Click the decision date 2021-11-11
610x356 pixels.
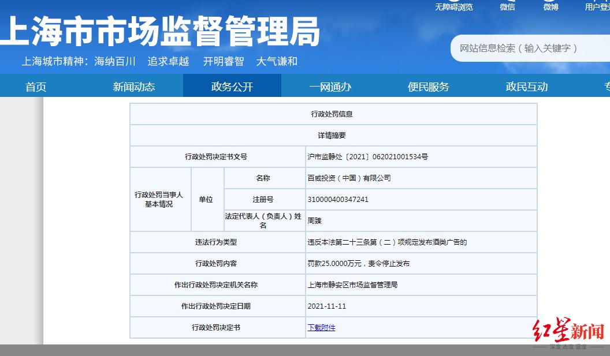[327, 306]
